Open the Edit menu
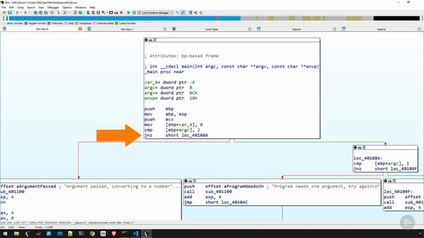The height and width of the screenshot is (238, 424). [x=11, y=7]
